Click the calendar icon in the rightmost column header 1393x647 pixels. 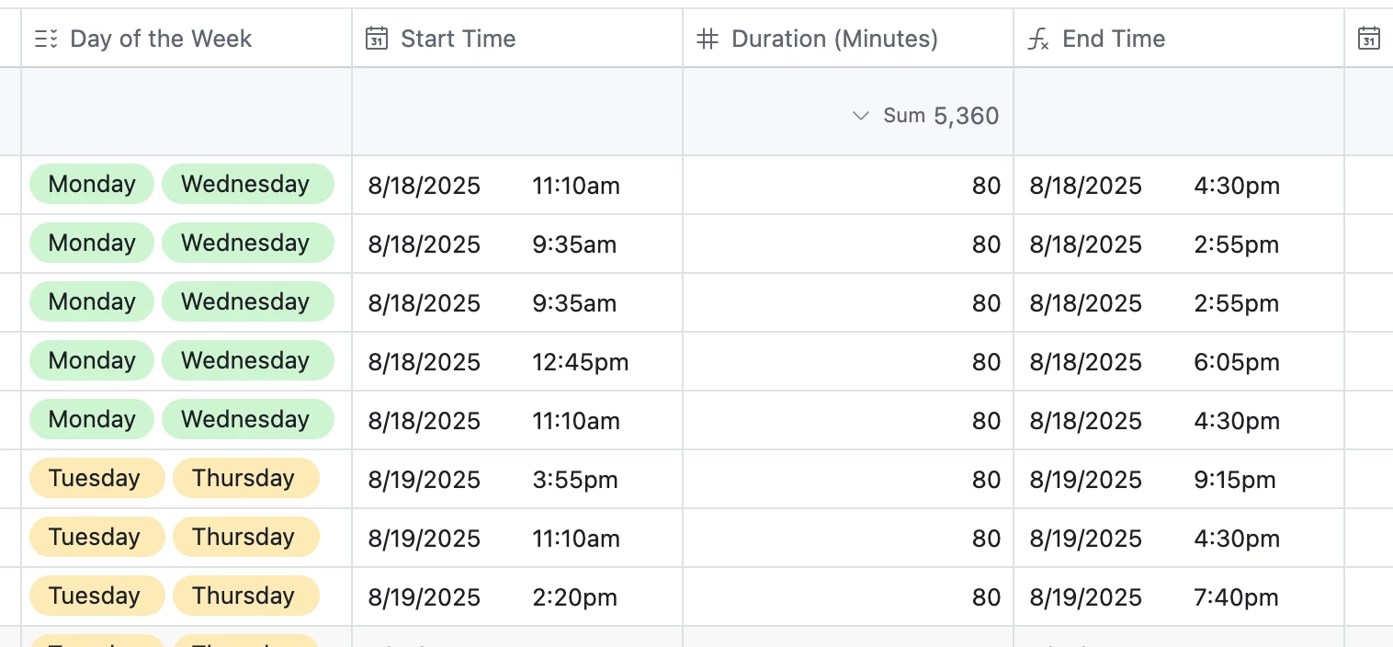(x=1369, y=39)
